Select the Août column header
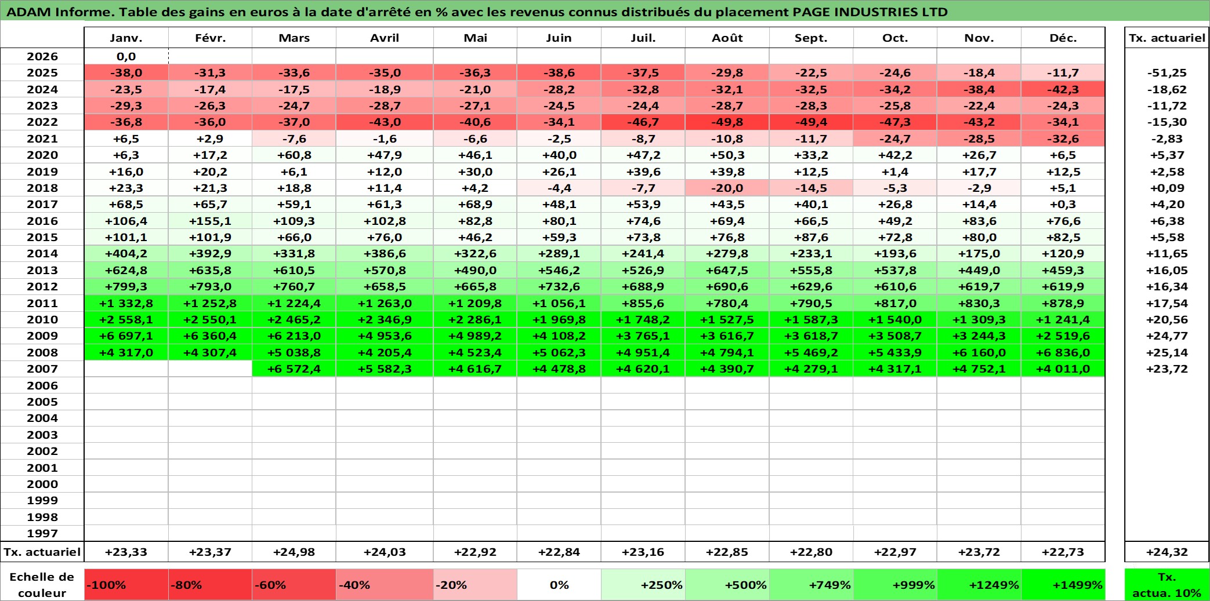 pos(727,38)
